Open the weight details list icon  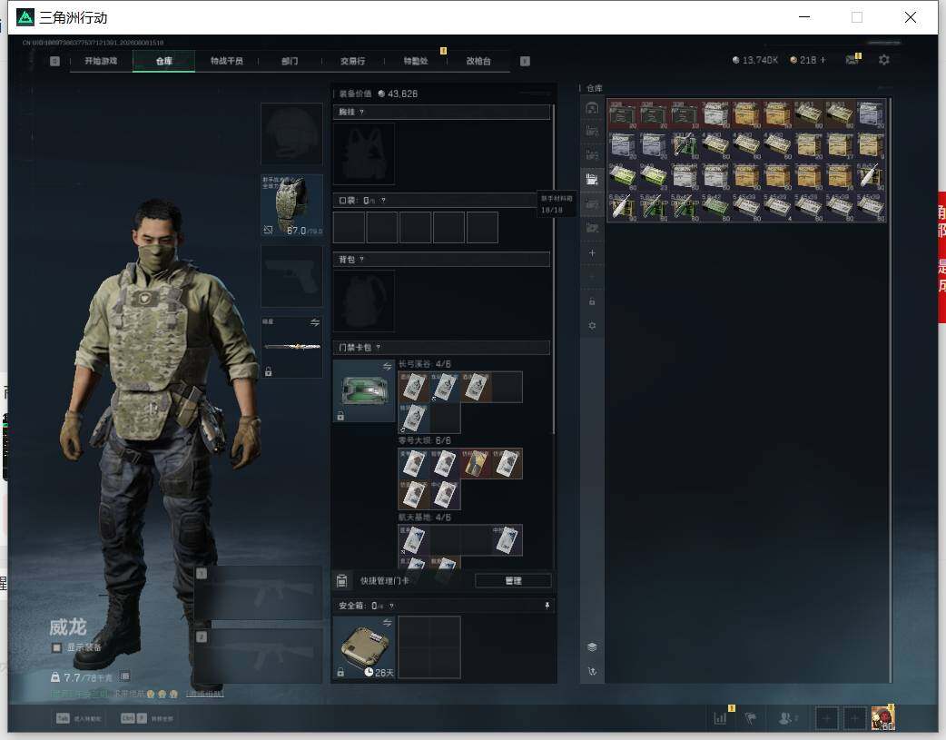pyautogui.click(x=125, y=676)
